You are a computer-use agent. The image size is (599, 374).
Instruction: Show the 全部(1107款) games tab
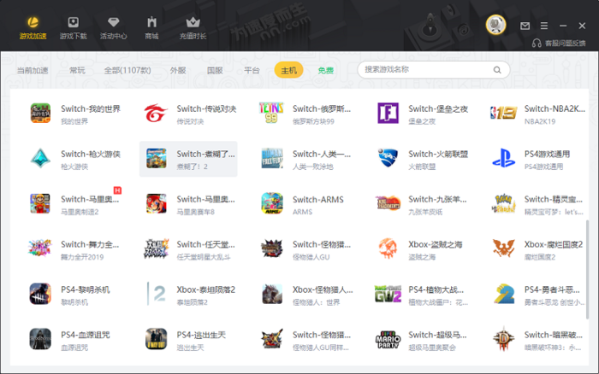coord(127,70)
